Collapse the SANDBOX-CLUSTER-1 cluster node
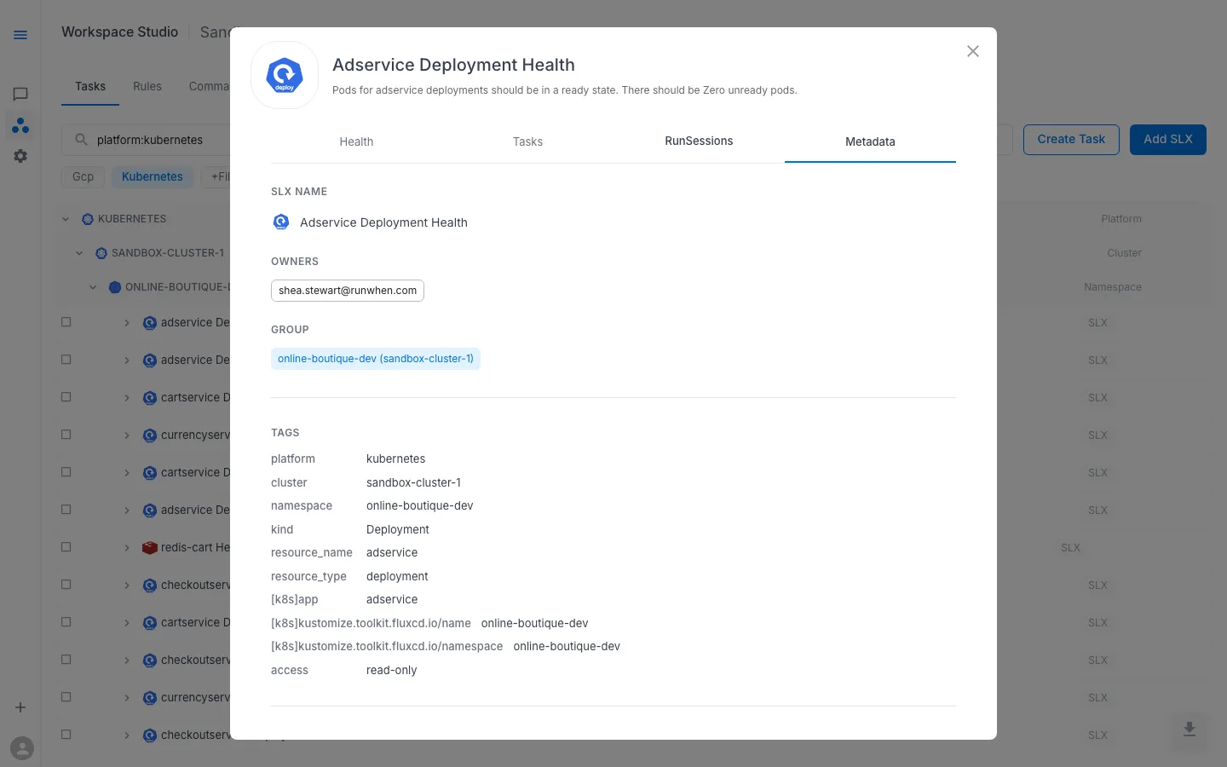Screen dimensions: 1227x767 [x=79, y=253]
